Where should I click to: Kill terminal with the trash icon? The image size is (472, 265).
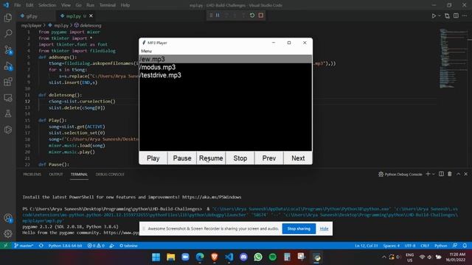pyautogui.click(x=450, y=174)
